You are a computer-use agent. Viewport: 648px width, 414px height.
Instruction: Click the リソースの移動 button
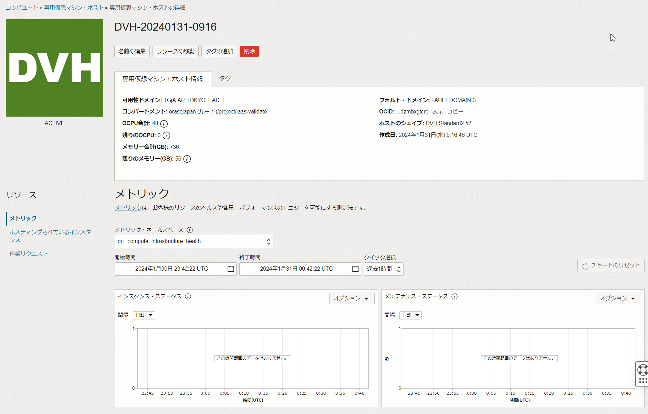[176, 51]
